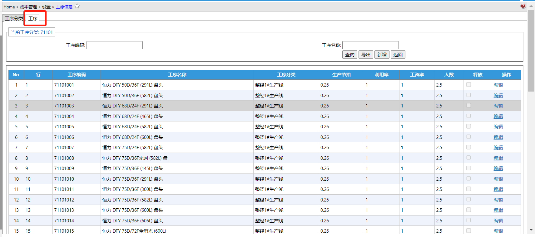Click 编辑 link for row 71101013

coord(498,210)
